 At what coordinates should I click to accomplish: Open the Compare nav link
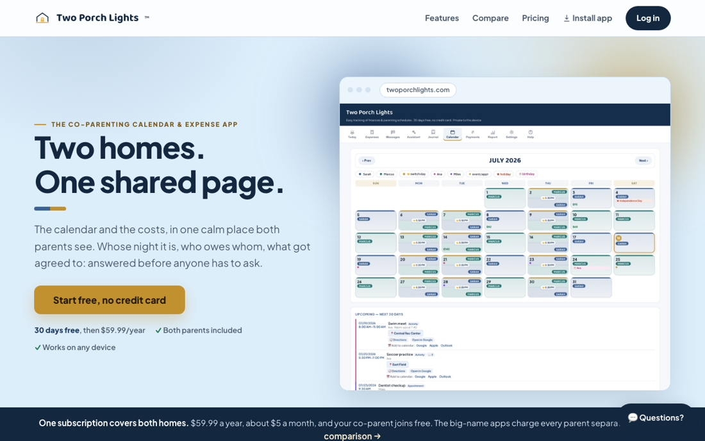click(490, 18)
